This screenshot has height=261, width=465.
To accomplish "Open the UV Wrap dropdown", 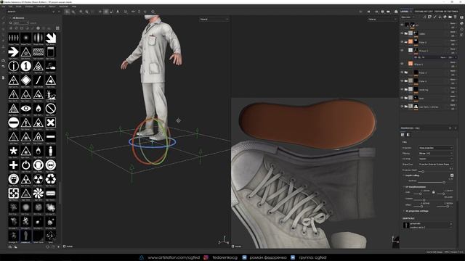I will coord(436,159).
